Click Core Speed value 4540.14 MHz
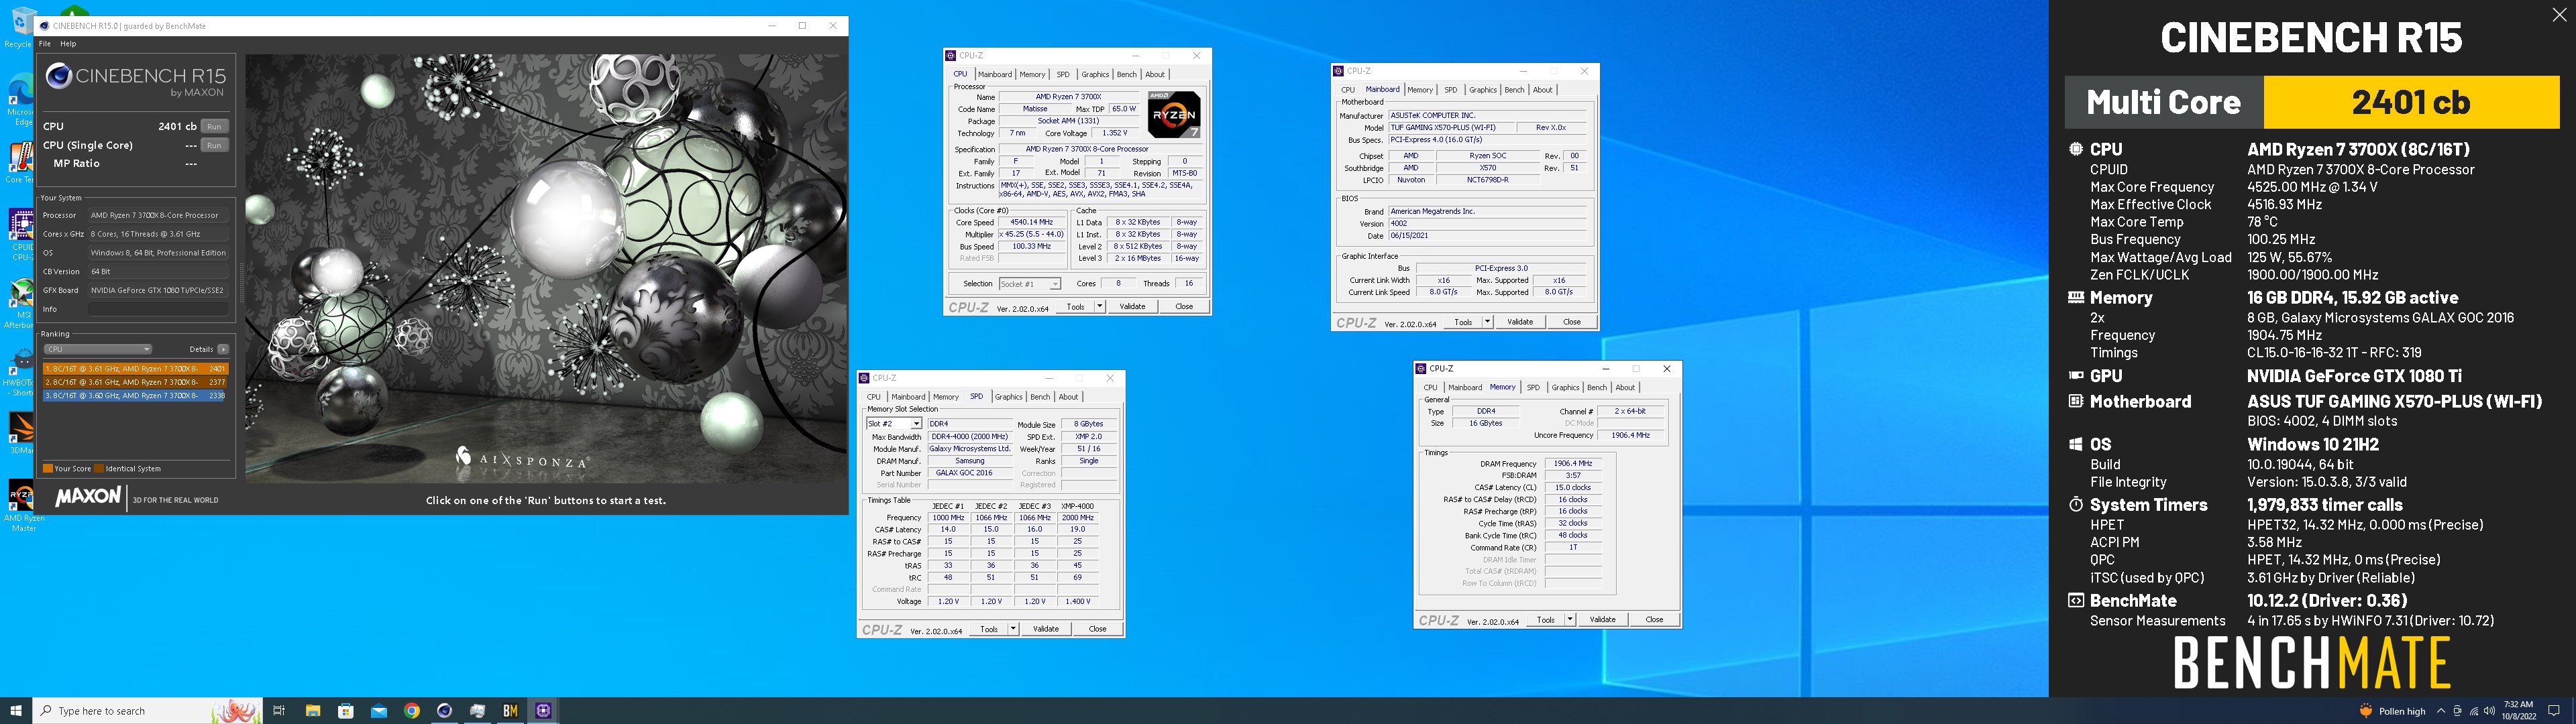The height and width of the screenshot is (724, 2576). (x=1032, y=223)
